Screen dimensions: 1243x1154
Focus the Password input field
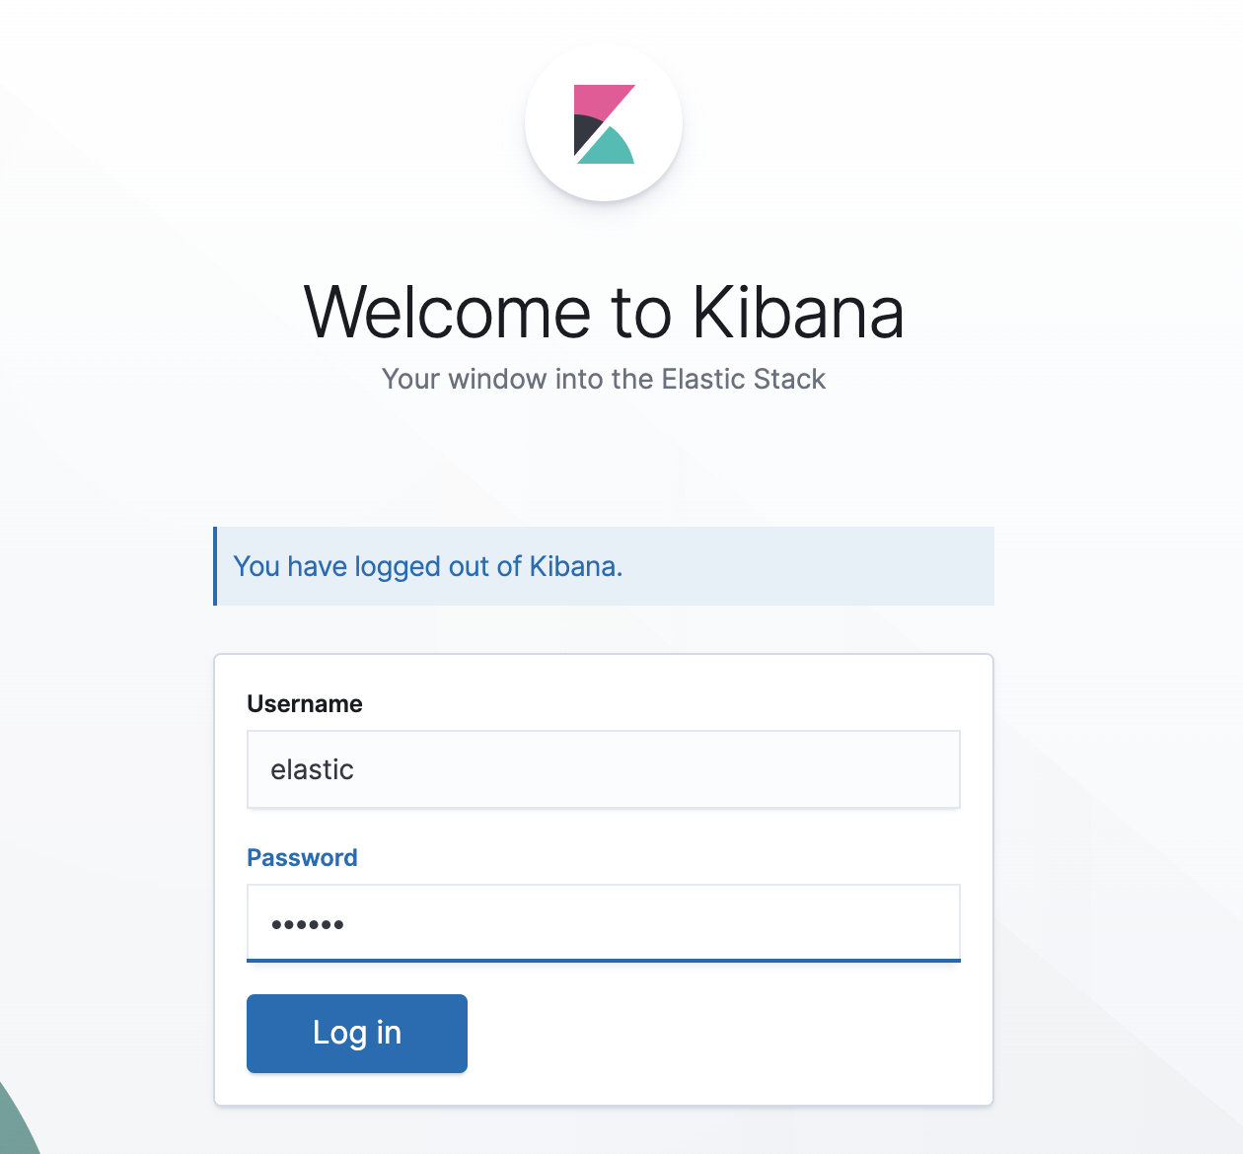point(641,923)
